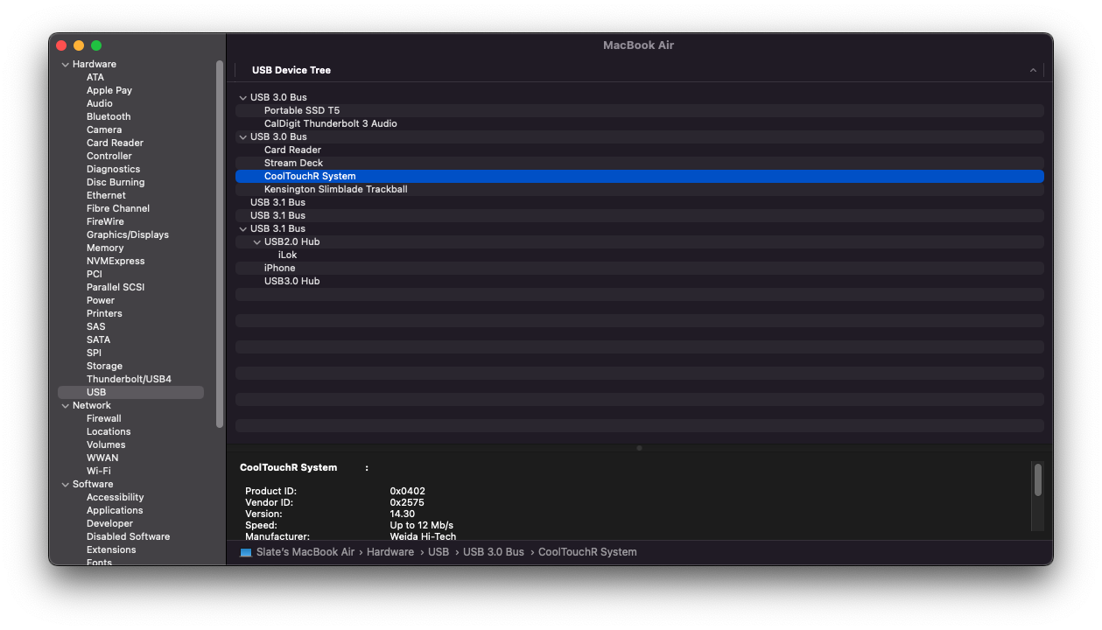This screenshot has width=1102, height=630.
Task: Select the USB3.0 Hub row
Action: (x=640, y=281)
